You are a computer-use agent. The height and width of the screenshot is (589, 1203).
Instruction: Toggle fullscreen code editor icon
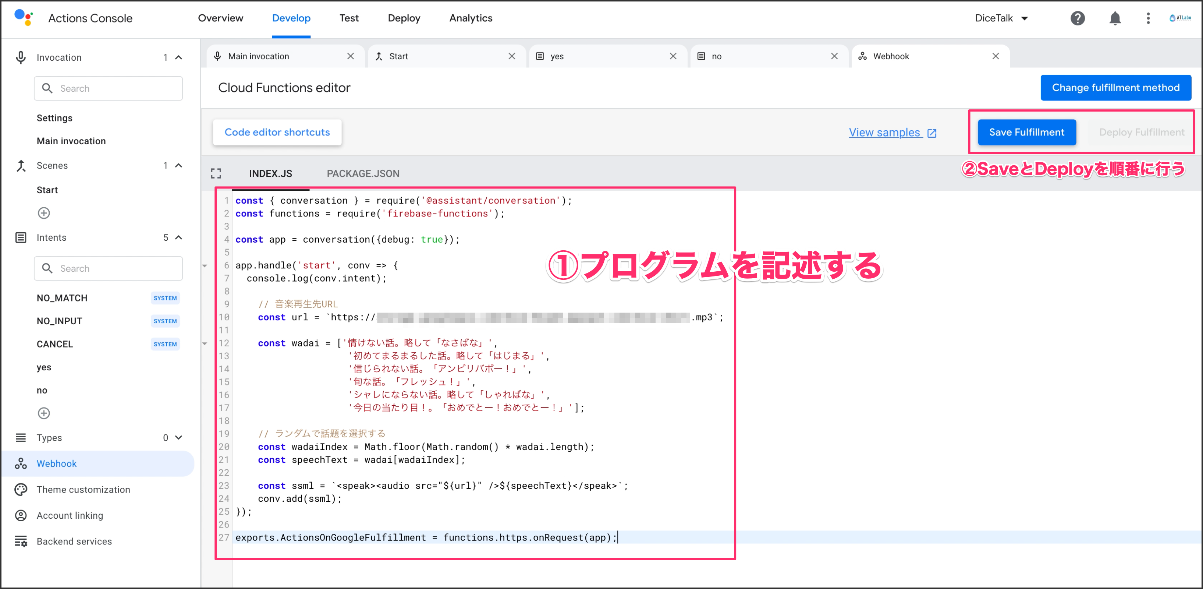(x=216, y=173)
